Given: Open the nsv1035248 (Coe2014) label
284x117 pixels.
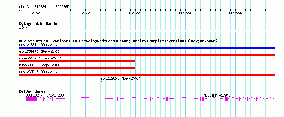Looking at the screenshot, I should (38, 72).
